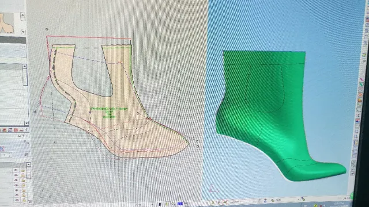Image resolution: width=369 pixels, height=207 pixels.
Task: Click the orange icon in the right vertical toolbar
Action: 360,95
